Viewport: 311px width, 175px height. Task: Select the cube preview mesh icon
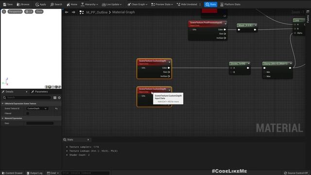coord(56,87)
